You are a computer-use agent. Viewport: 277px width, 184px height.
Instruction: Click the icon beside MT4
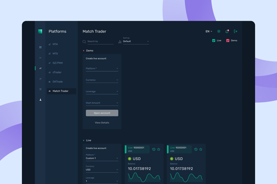click(50, 45)
